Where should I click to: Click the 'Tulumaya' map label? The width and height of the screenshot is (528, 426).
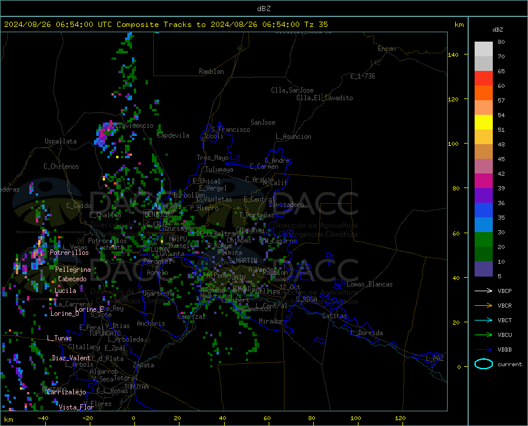coord(219,169)
